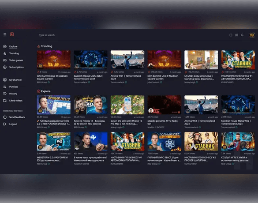Open the grid apps icon
This screenshot has width=258, height=203.
(x=236, y=35)
